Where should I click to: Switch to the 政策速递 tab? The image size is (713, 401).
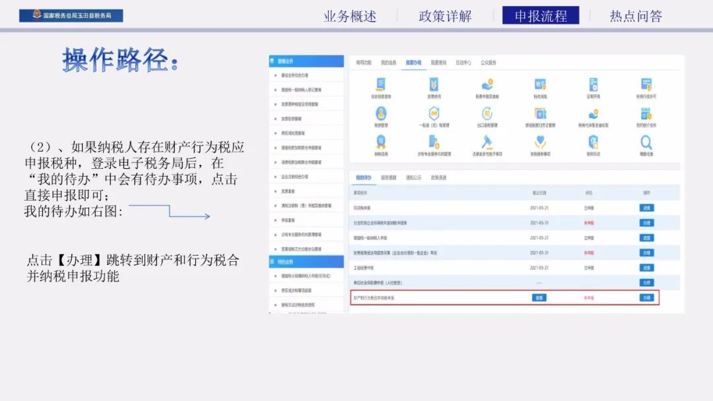pyautogui.click(x=438, y=177)
